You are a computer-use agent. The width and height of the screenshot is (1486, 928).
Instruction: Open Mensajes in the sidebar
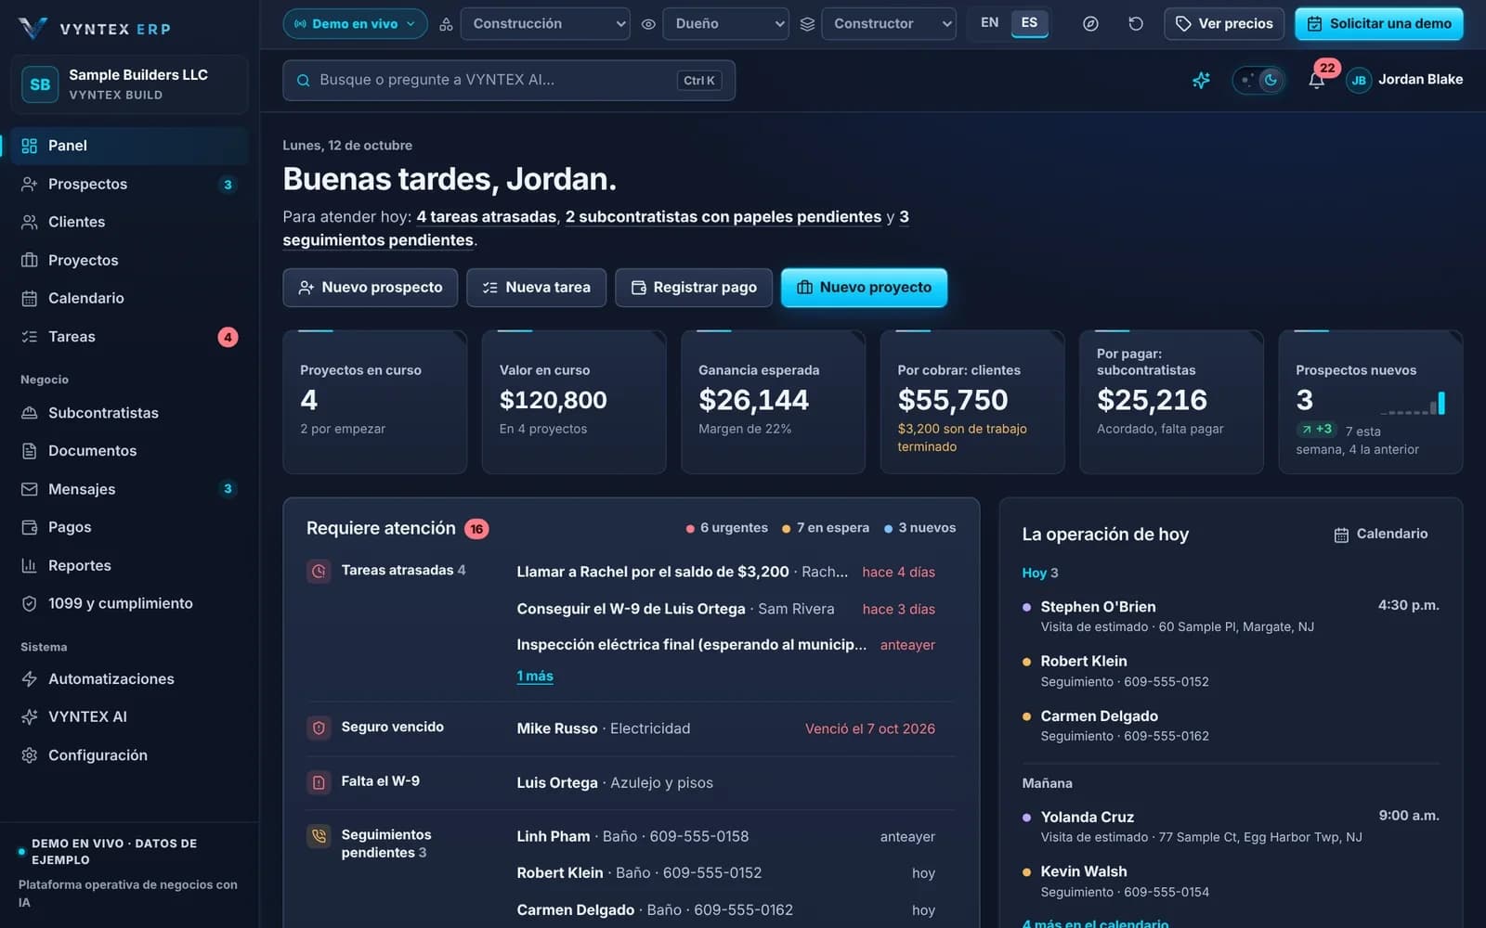coord(129,488)
